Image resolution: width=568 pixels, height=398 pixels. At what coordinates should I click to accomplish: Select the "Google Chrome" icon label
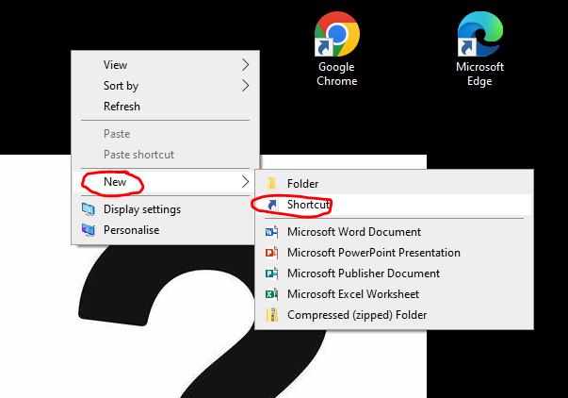click(337, 74)
